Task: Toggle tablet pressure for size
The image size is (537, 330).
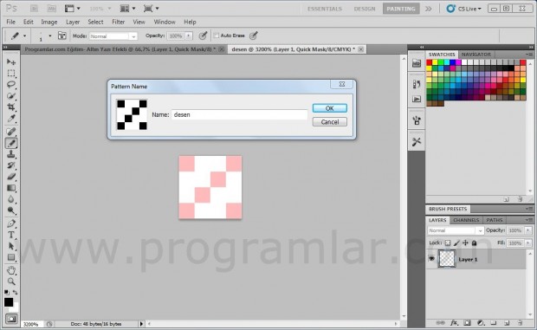Action: 254,36
